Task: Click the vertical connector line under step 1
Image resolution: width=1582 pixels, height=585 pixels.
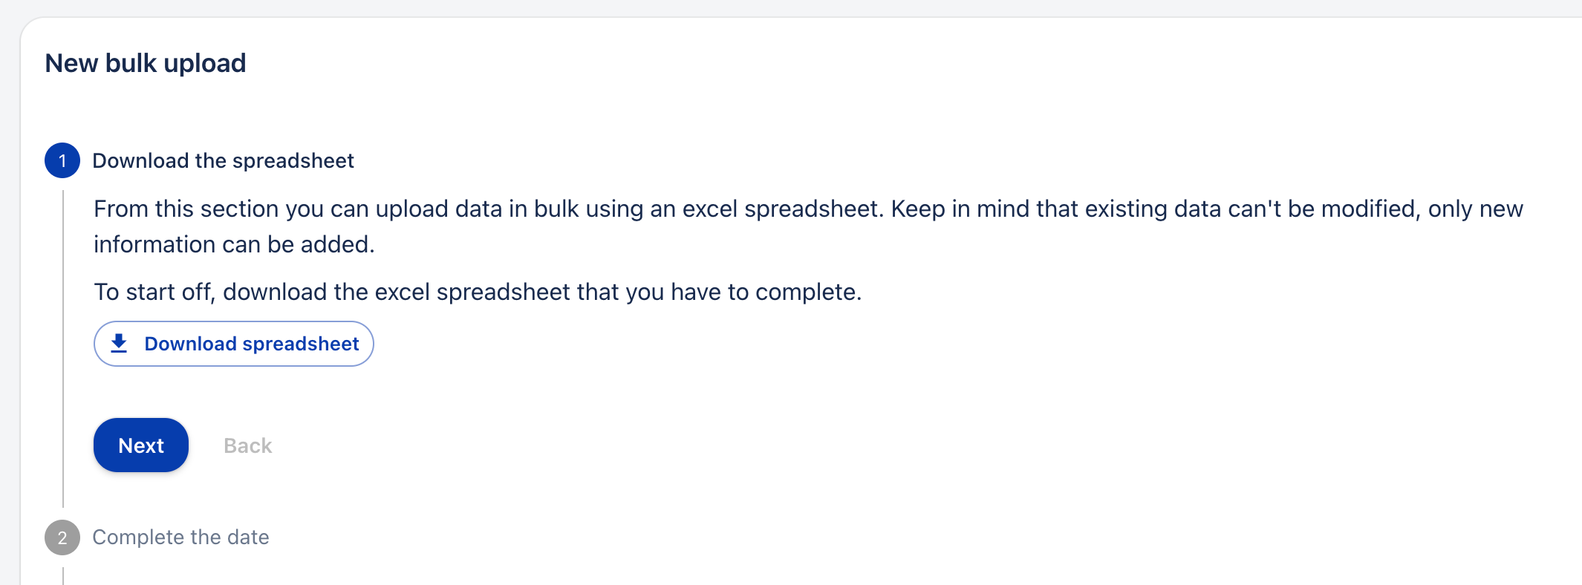Action: (63, 349)
